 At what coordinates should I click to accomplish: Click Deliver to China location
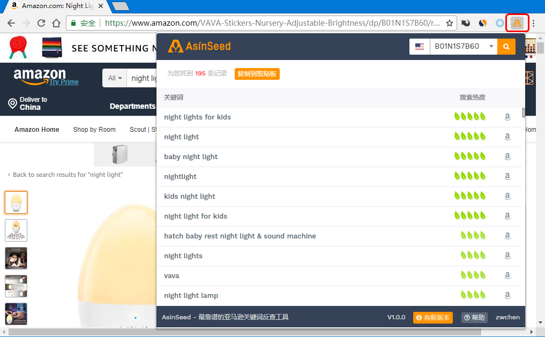pos(27,103)
